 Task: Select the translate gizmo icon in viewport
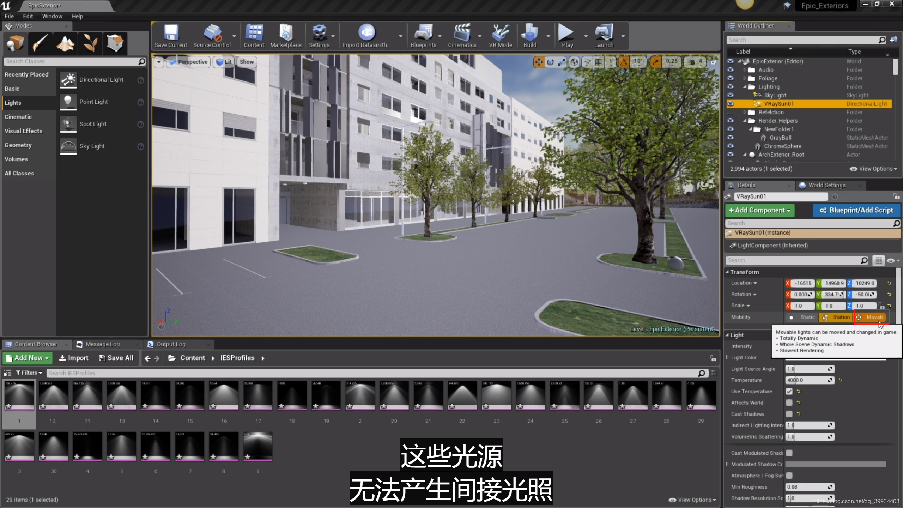coord(539,62)
